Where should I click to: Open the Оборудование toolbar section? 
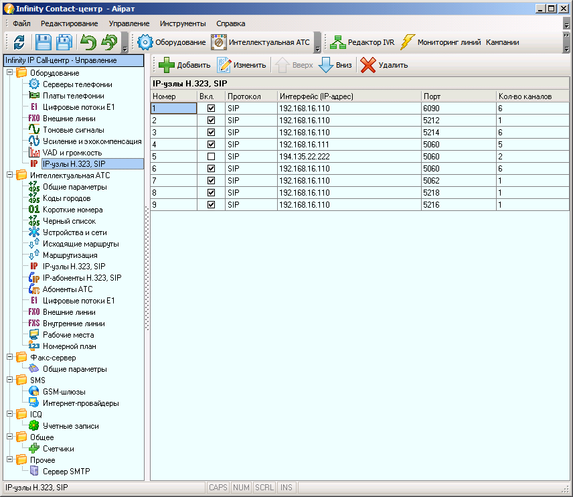click(x=172, y=42)
